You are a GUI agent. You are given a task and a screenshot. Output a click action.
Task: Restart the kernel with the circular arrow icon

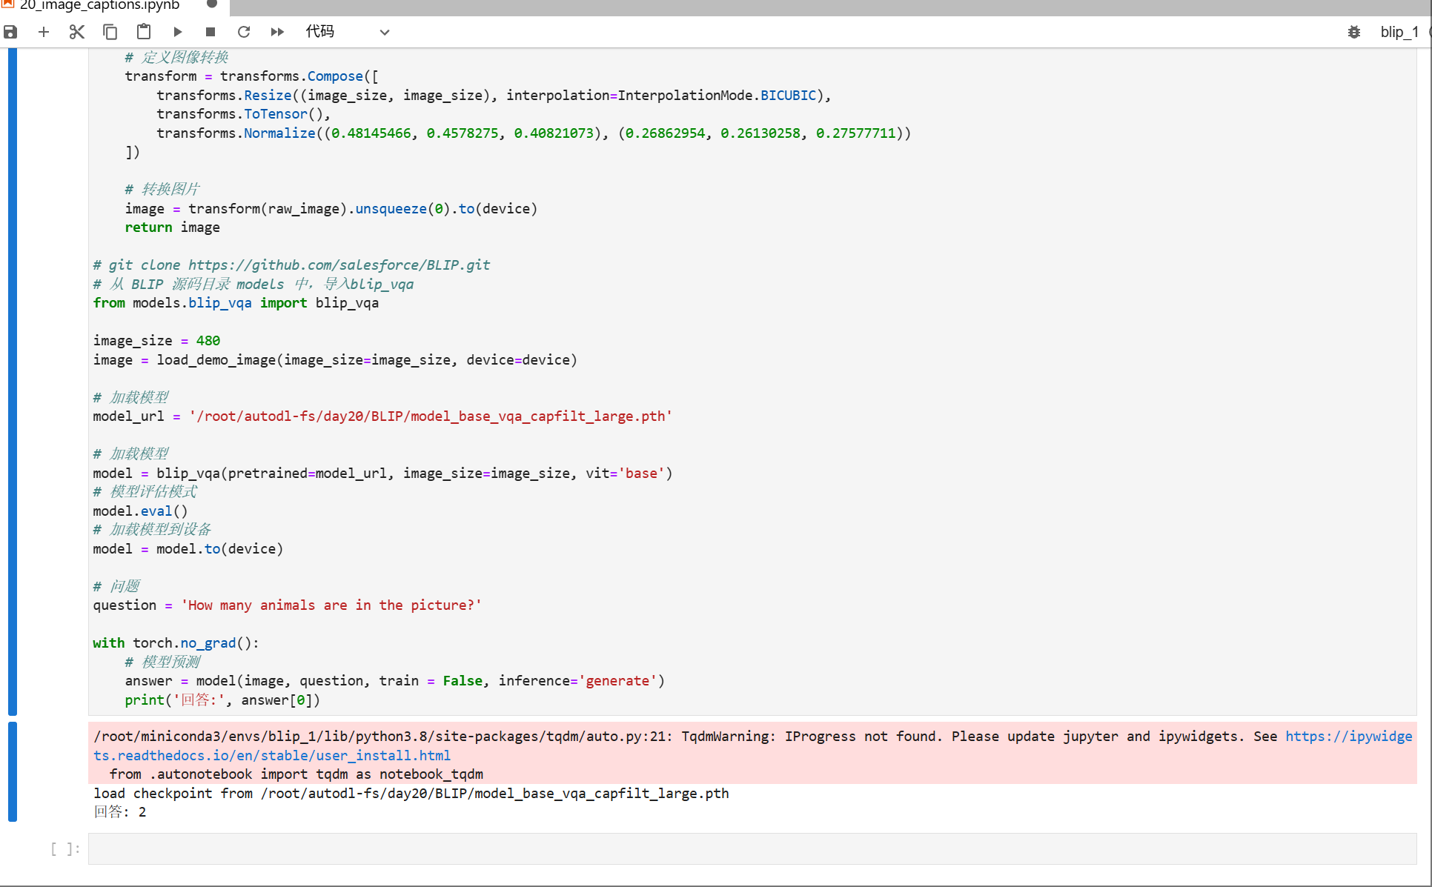click(244, 32)
